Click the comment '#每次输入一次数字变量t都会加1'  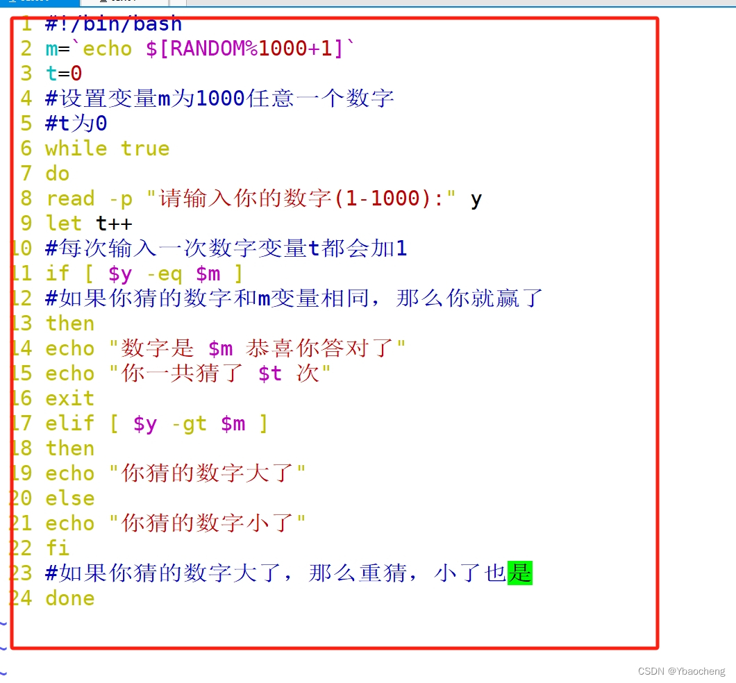[226, 248]
